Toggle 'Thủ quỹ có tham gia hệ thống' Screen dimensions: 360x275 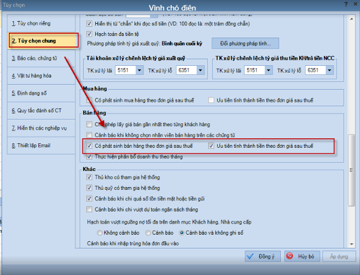[89, 188]
